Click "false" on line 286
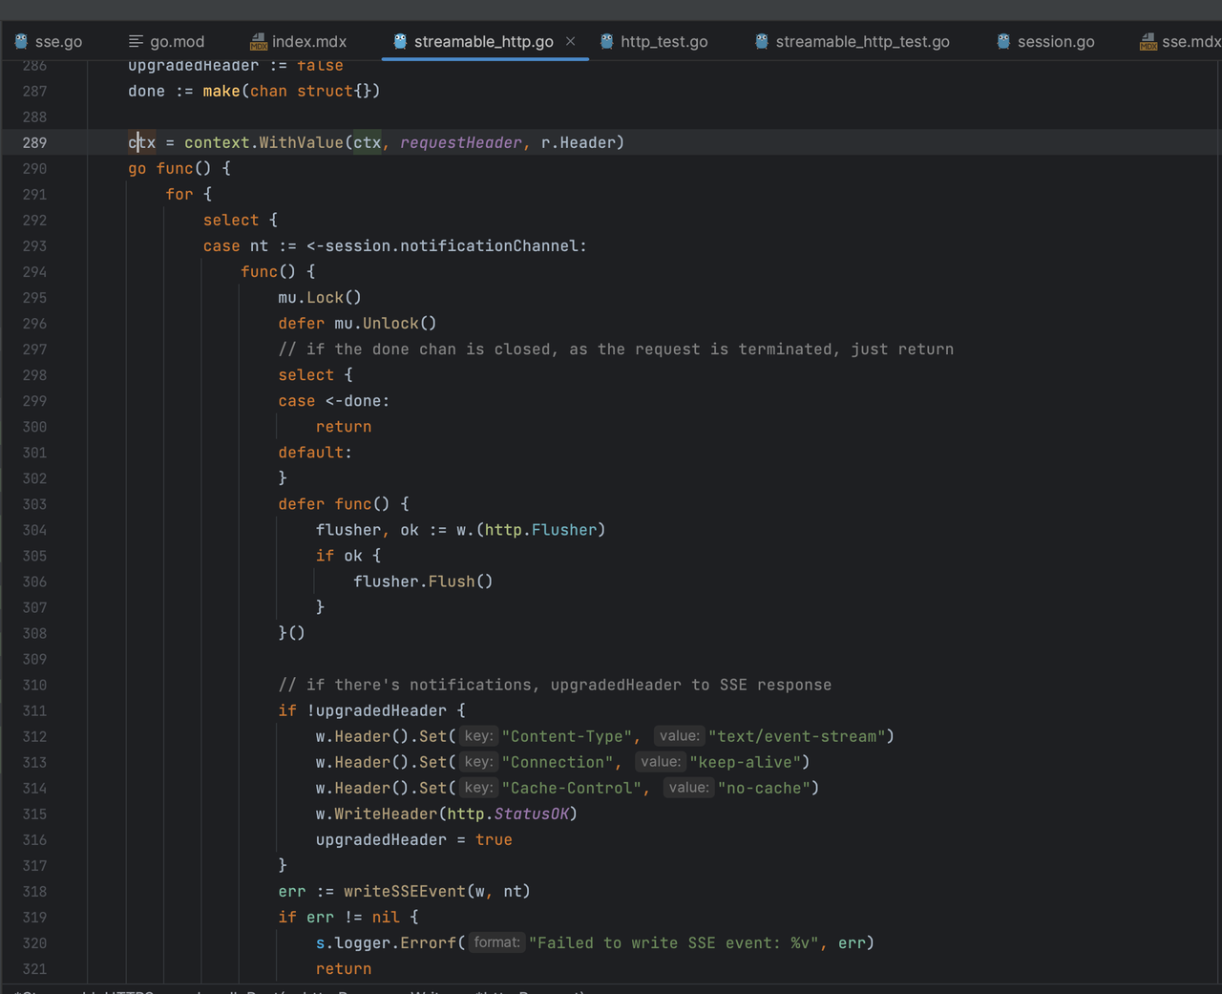This screenshot has width=1222, height=994. [x=320, y=65]
